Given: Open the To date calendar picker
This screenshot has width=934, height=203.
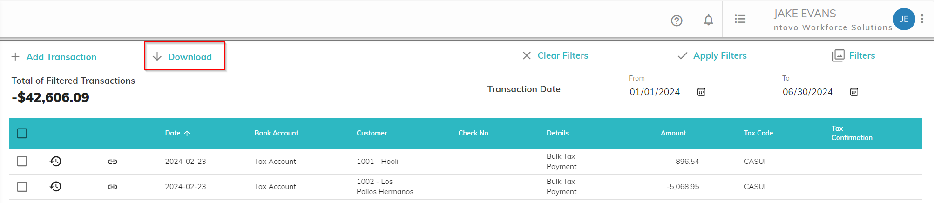Looking at the screenshot, I should (854, 92).
